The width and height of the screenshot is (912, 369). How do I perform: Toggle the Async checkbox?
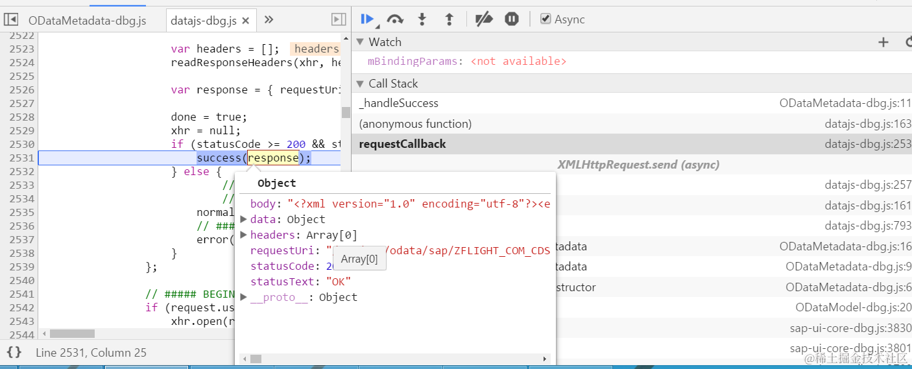pos(546,19)
